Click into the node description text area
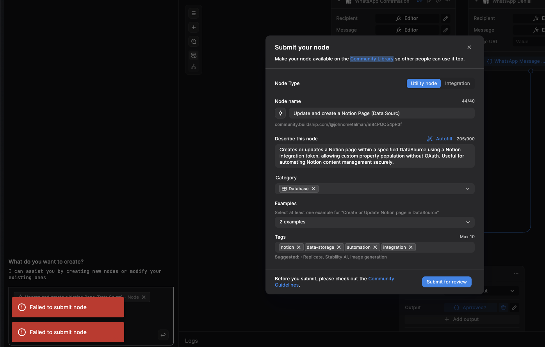The width and height of the screenshot is (545, 347). (375, 156)
